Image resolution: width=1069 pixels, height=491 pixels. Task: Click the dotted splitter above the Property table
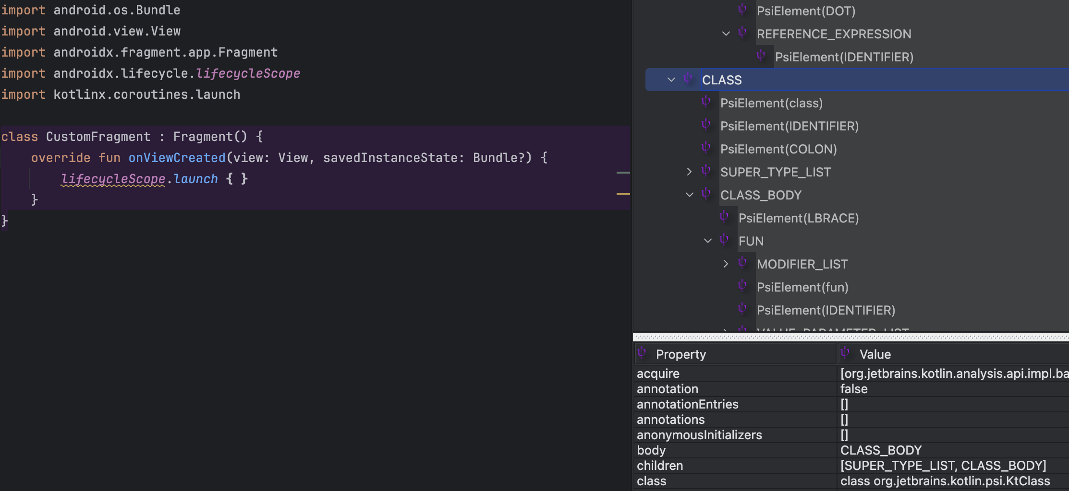pos(851,337)
